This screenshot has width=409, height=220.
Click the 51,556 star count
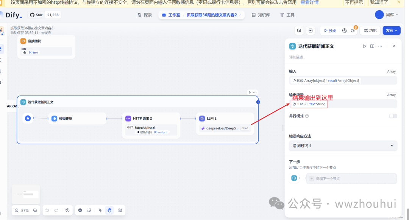coord(53,15)
